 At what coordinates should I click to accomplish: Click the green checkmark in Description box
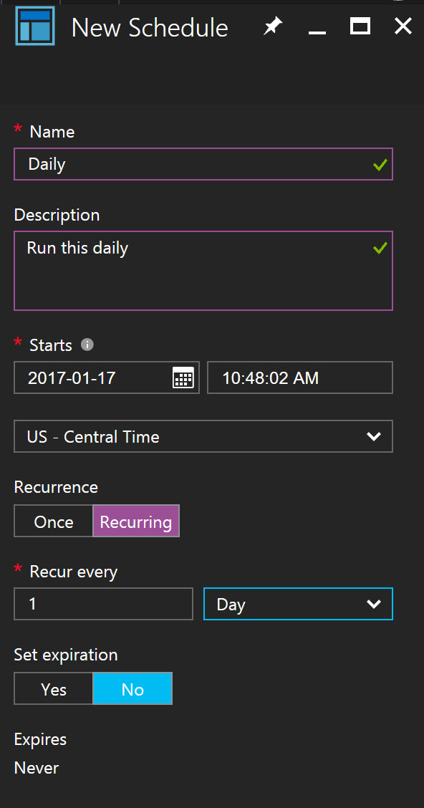380,249
